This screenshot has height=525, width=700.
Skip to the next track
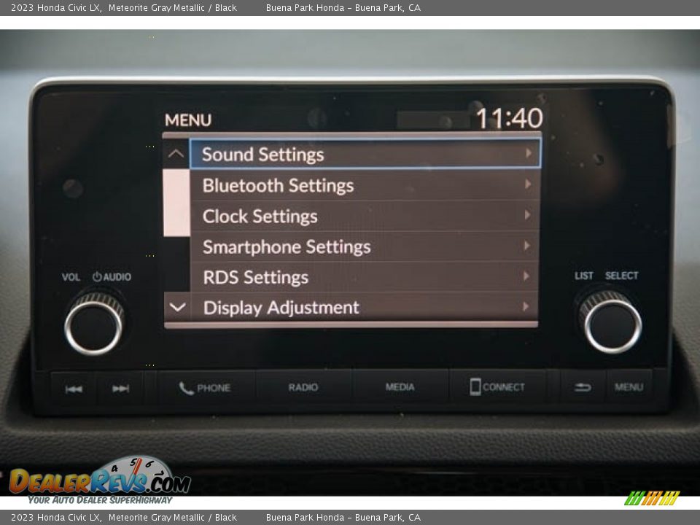(x=120, y=389)
